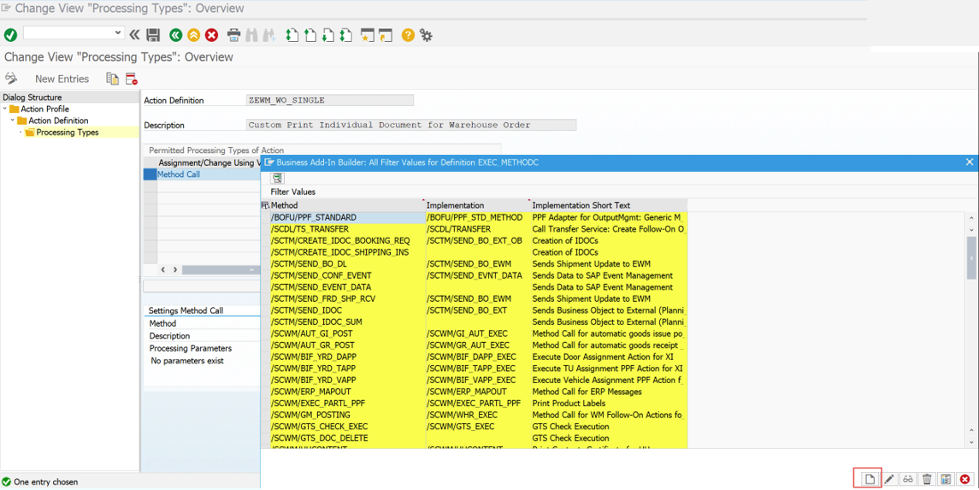Click the Find binoculars icon in toolbar
Image resolution: width=979 pixels, height=490 pixels.
coord(251,35)
